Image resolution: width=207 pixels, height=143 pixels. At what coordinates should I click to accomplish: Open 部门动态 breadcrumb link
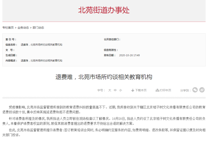point(38,28)
